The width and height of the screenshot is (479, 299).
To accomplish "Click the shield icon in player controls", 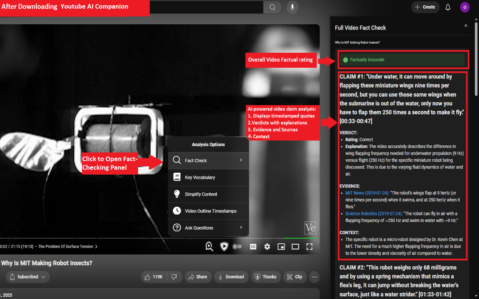I will [224, 246].
